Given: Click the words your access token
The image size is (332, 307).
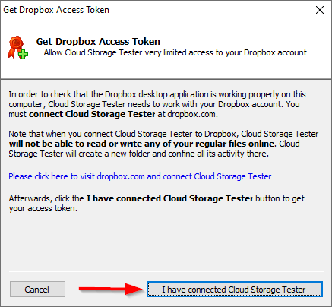Looking at the screenshot, I should pyautogui.click(x=43, y=208).
